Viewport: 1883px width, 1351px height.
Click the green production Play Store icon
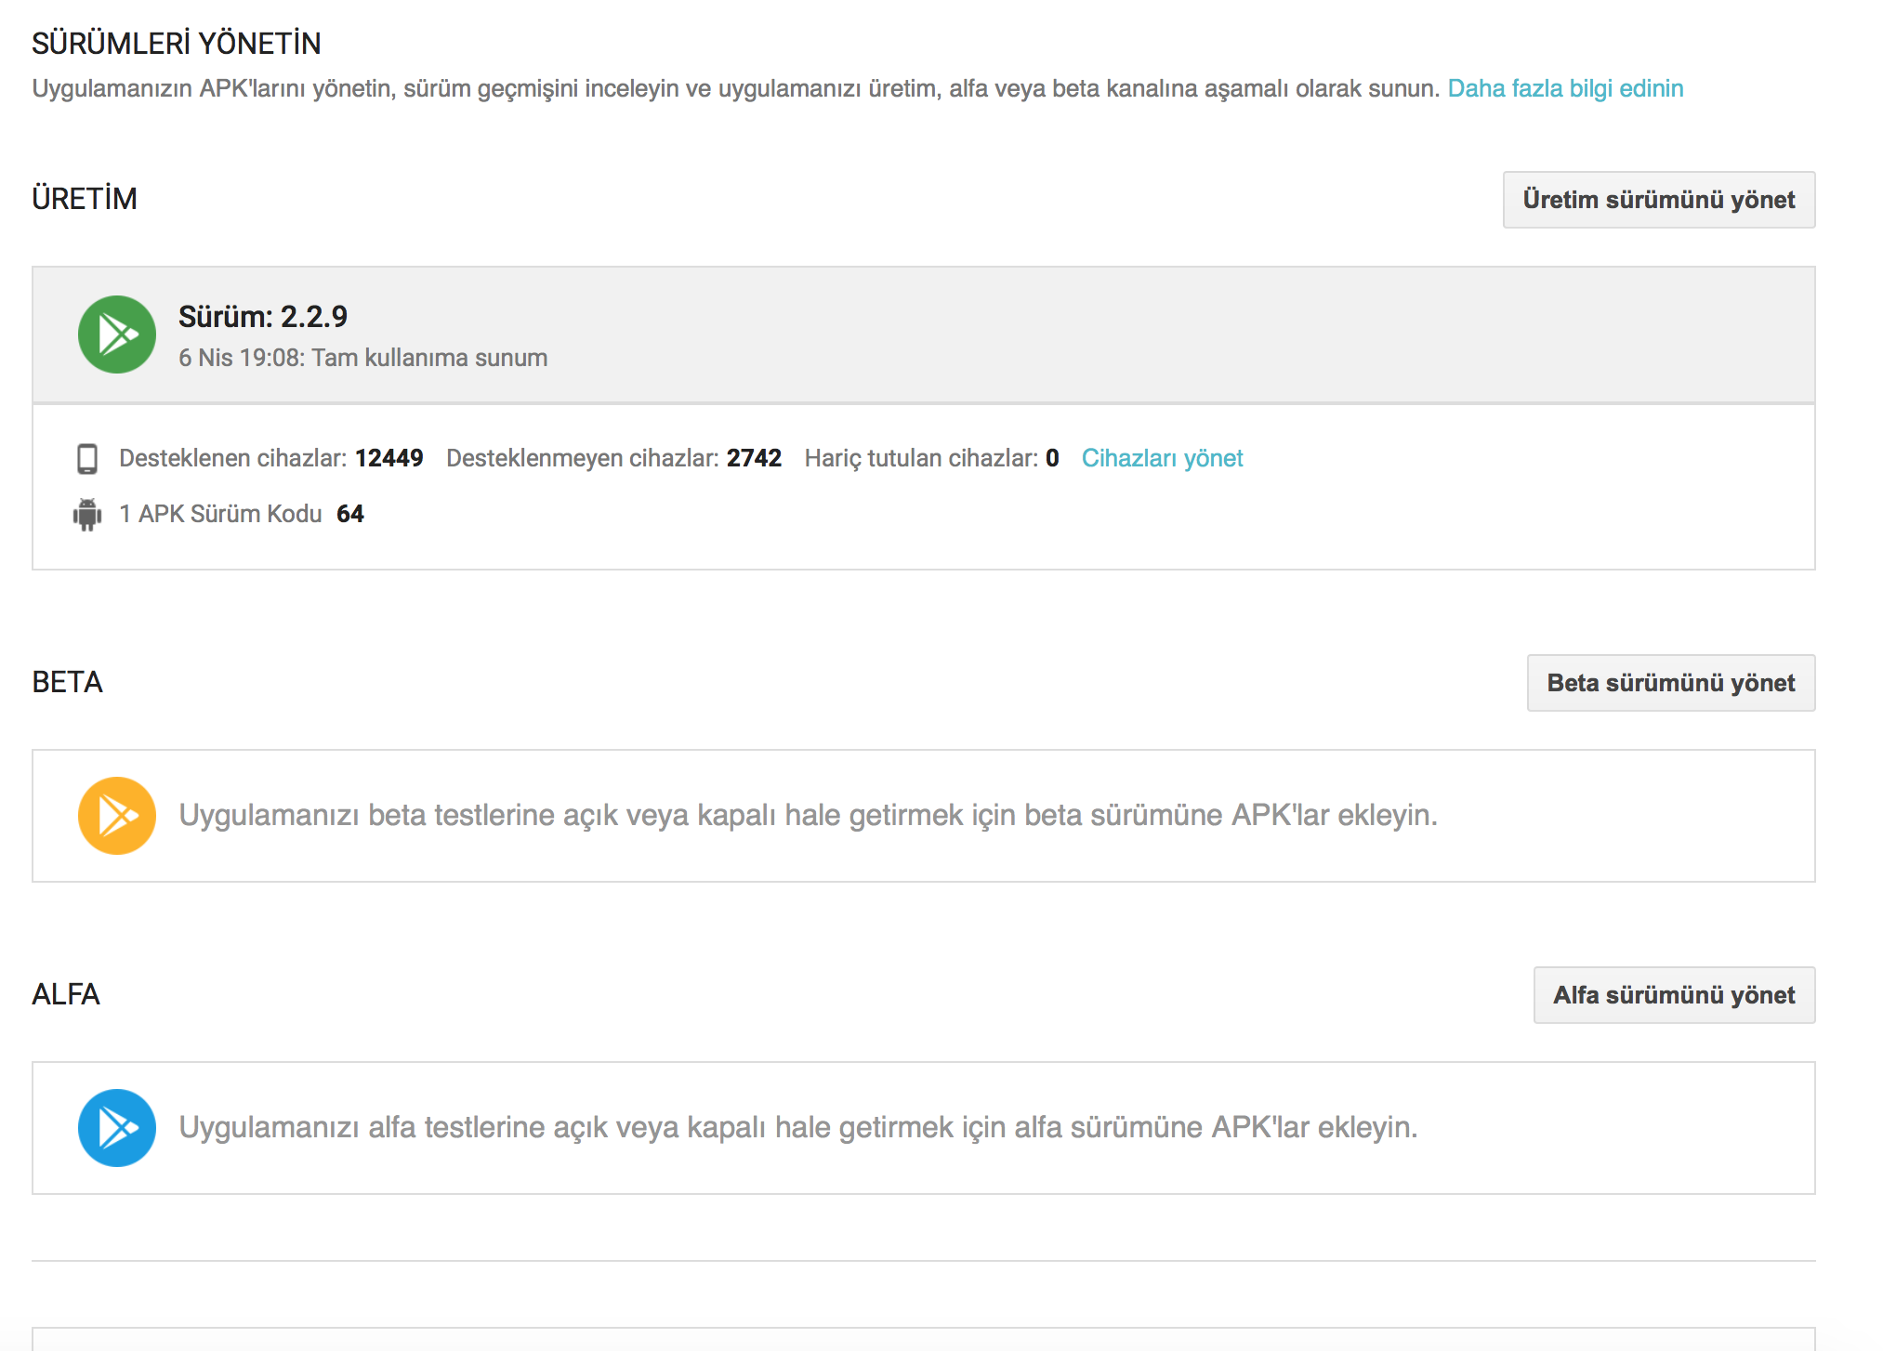coord(117,334)
